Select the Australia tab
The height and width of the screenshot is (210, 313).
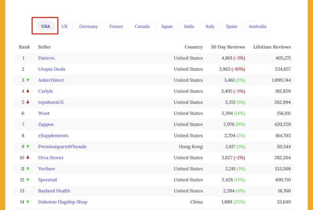click(x=258, y=26)
